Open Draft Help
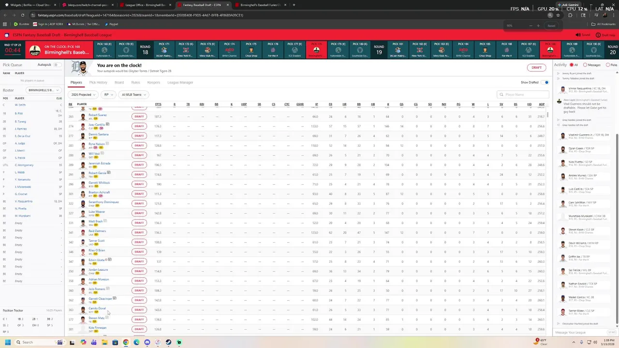The height and width of the screenshot is (348, 619). [x=605, y=35]
